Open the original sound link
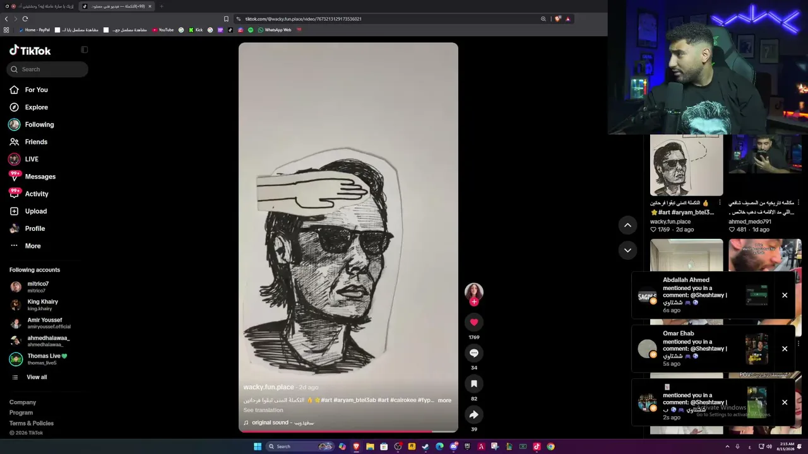The width and height of the screenshot is (808, 454). pyautogui.click(x=278, y=422)
